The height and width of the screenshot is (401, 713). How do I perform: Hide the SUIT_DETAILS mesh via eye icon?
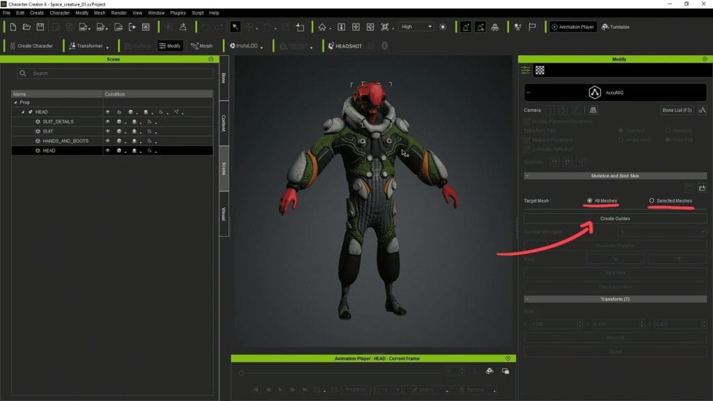coord(108,122)
